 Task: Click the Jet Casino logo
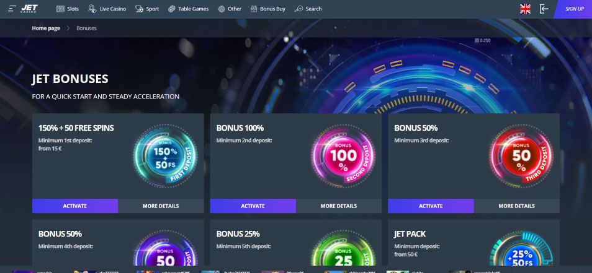tap(29, 8)
